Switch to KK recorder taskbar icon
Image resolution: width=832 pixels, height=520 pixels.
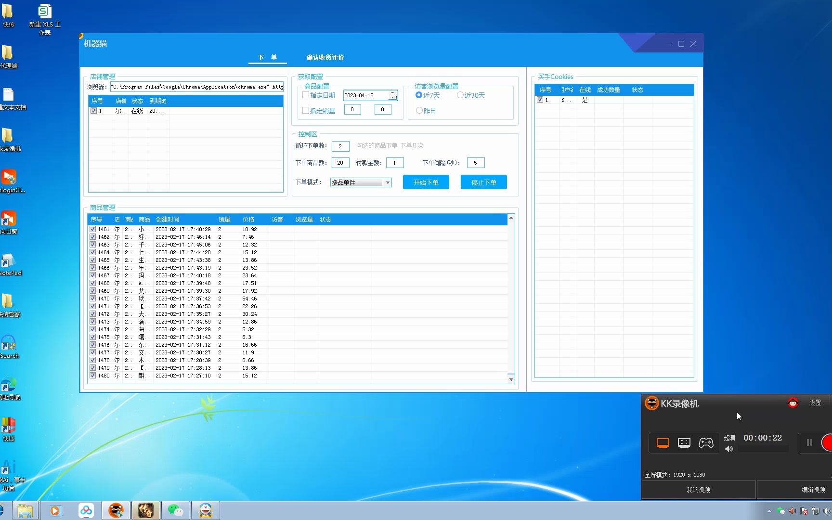click(116, 510)
